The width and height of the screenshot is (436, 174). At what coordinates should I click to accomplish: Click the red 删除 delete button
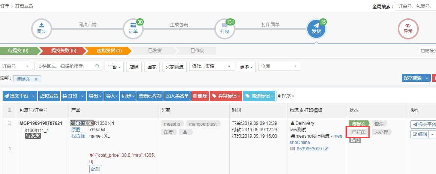pyautogui.click(x=200, y=96)
